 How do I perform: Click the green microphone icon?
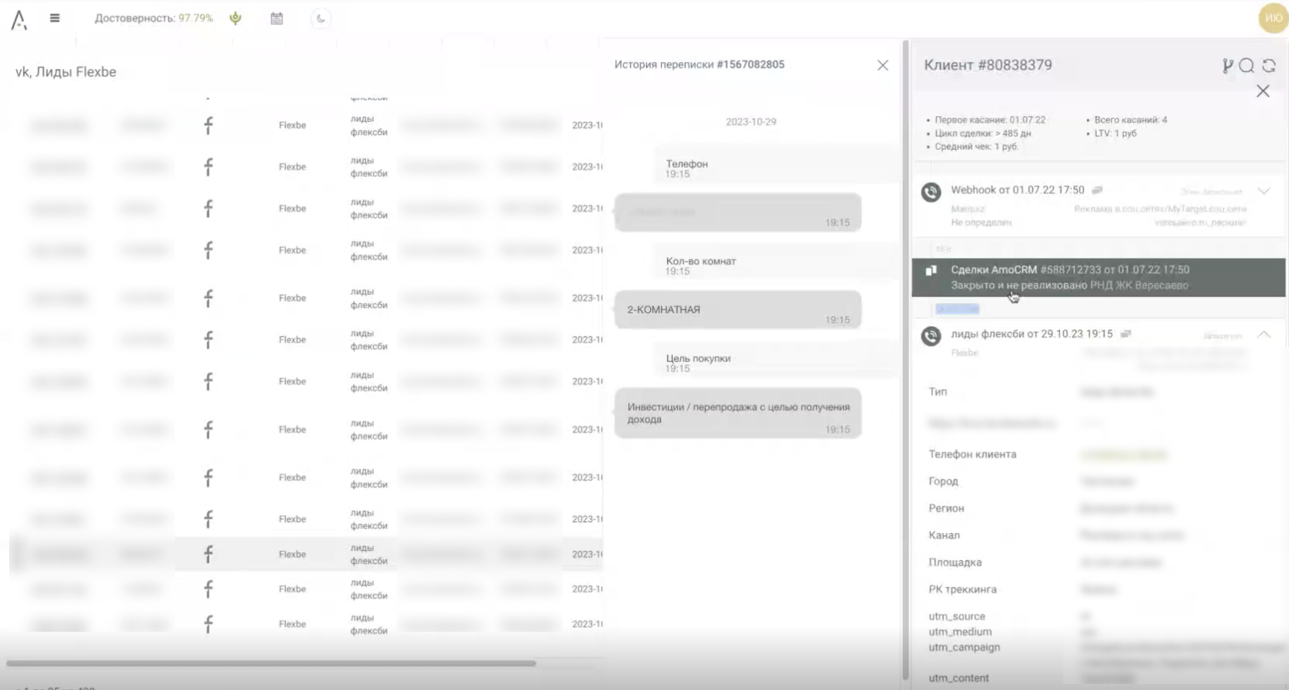(x=235, y=19)
